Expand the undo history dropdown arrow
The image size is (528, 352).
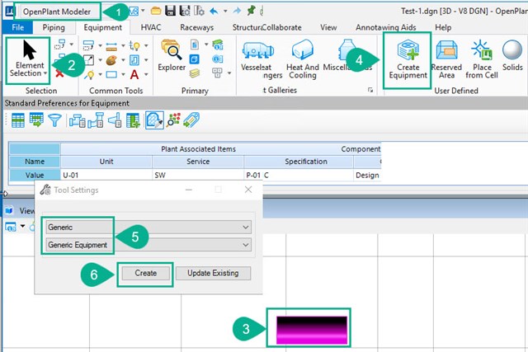[x=225, y=11]
